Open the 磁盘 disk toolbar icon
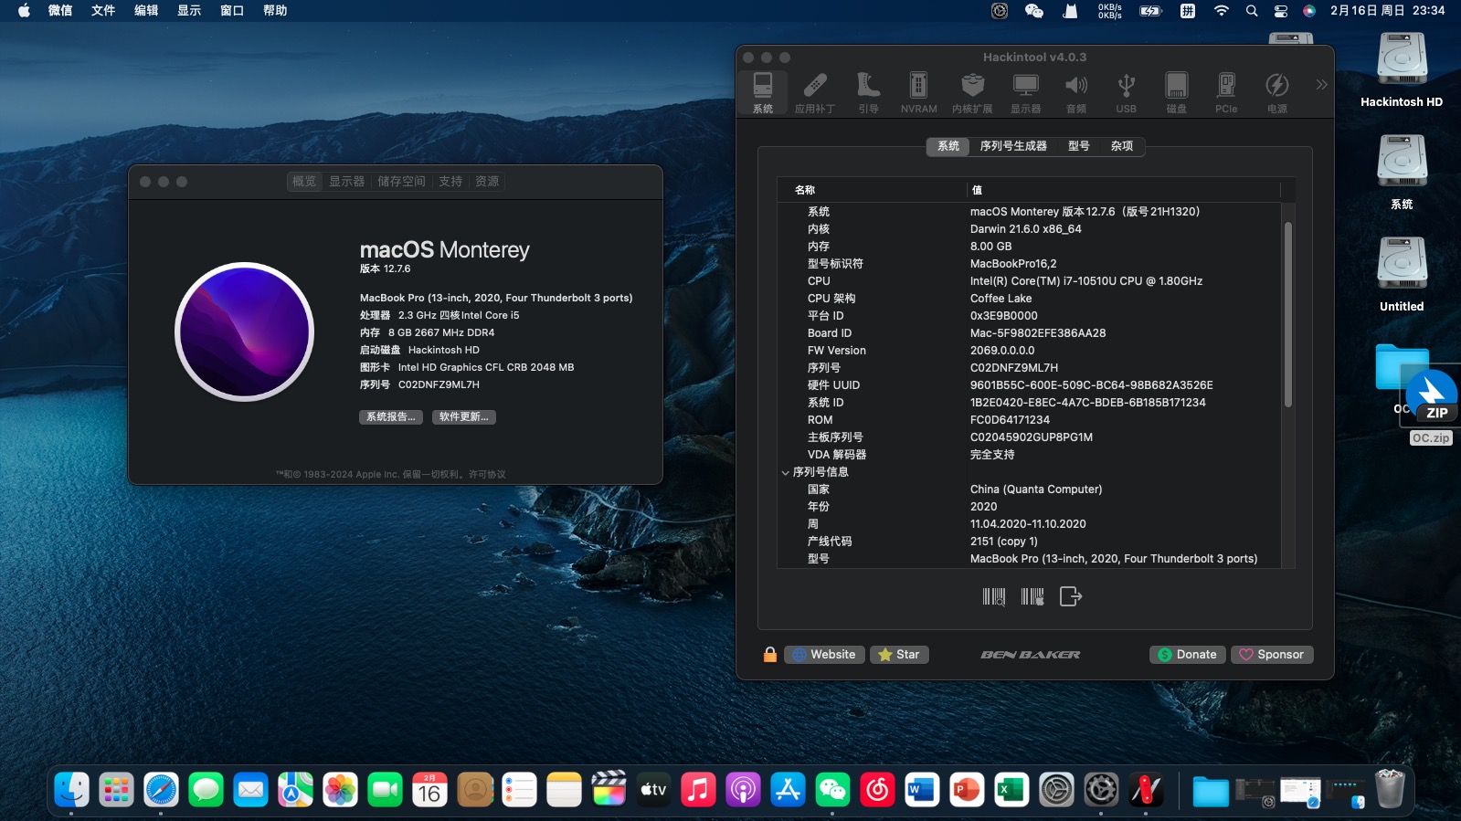This screenshot has width=1461, height=821. click(1177, 92)
